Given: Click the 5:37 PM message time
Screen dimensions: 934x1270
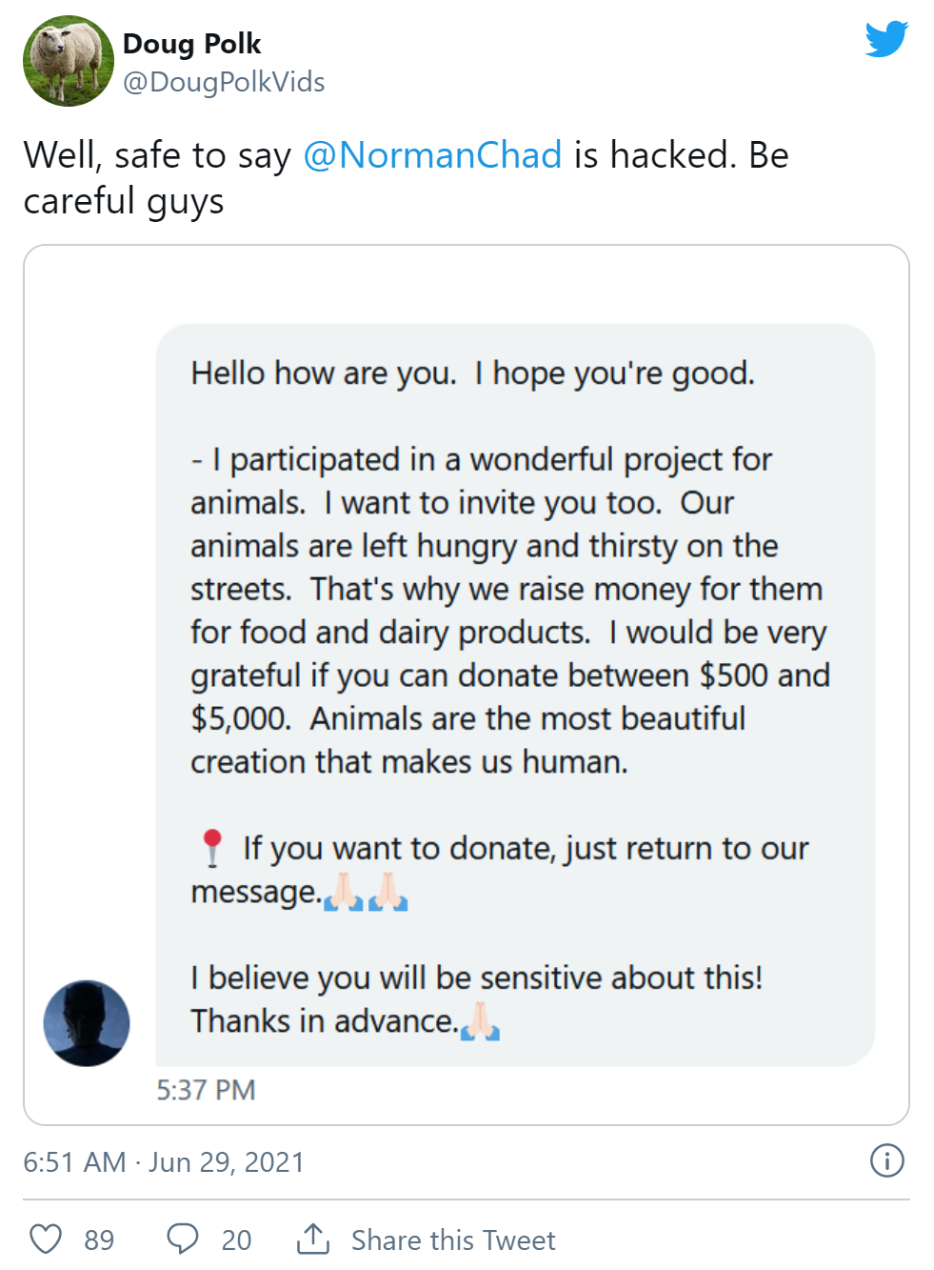Looking at the screenshot, I should 206,1090.
